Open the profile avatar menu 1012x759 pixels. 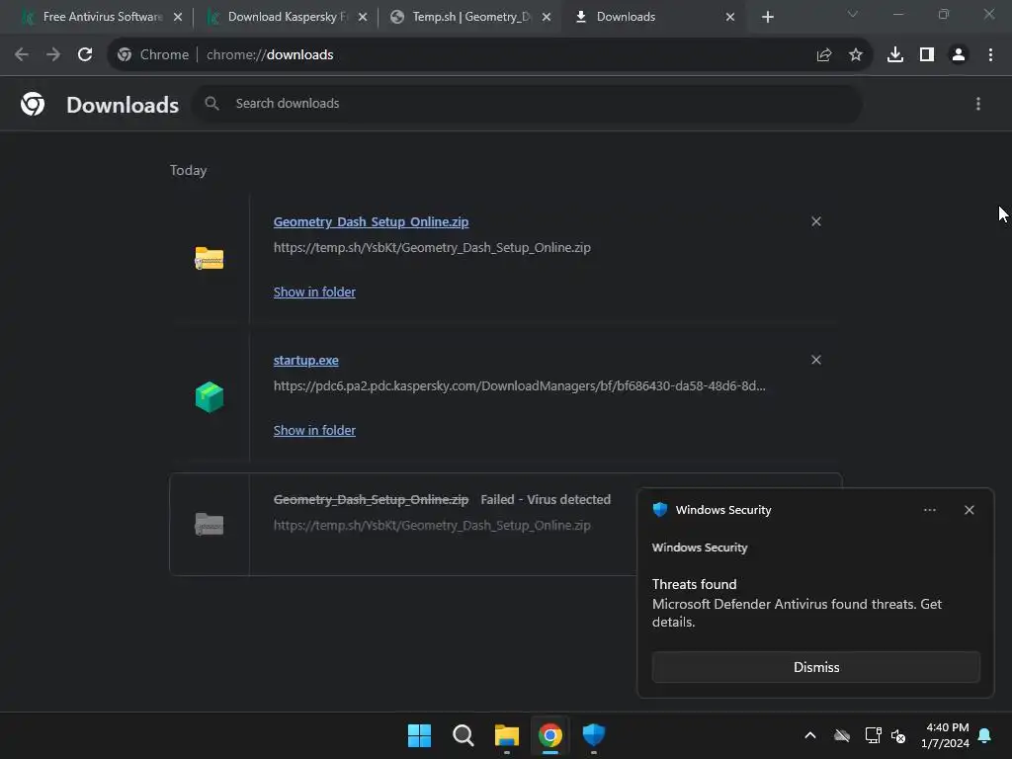[x=959, y=55]
